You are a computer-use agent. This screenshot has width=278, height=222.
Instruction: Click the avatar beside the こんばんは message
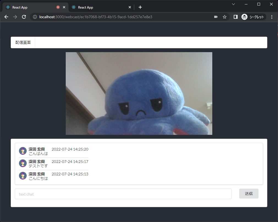click(x=23, y=151)
